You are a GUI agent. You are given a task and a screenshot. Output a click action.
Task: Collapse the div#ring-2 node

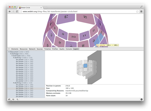tap(14, 83)
